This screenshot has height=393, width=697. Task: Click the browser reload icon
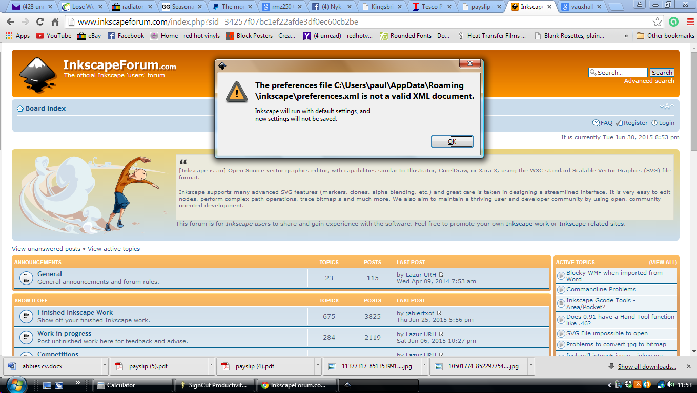pyautogui.click(x=40, y=22)
